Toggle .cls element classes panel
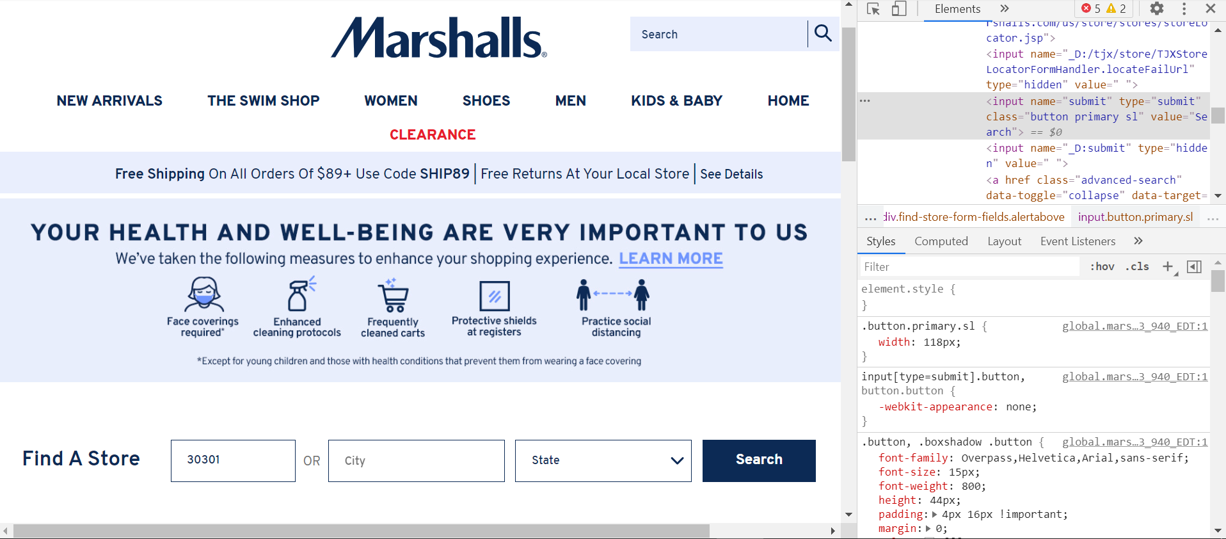The image size is (1226, 539). pos(1137,267)
